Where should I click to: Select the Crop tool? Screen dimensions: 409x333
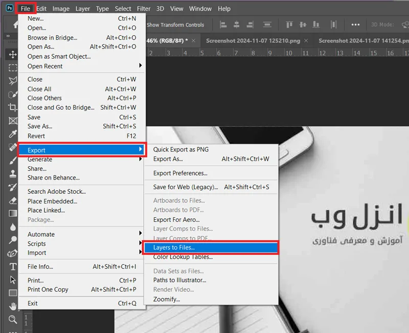pyautogui.click(x=12, y=107)
